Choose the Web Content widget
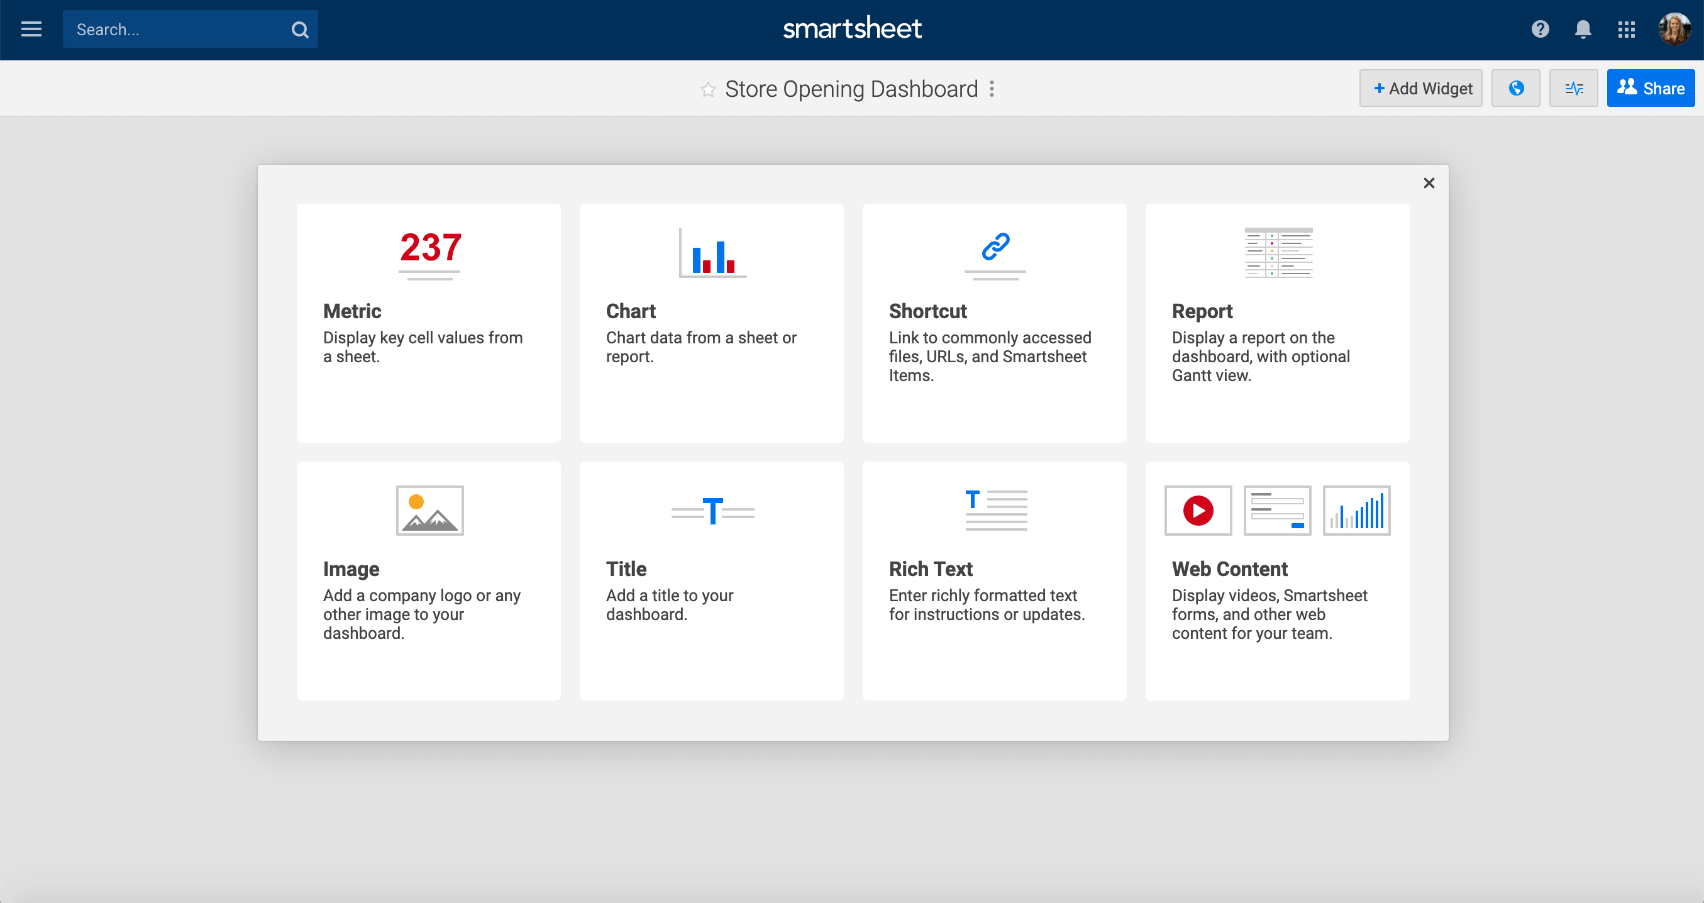 click(x=1276, y=580)
